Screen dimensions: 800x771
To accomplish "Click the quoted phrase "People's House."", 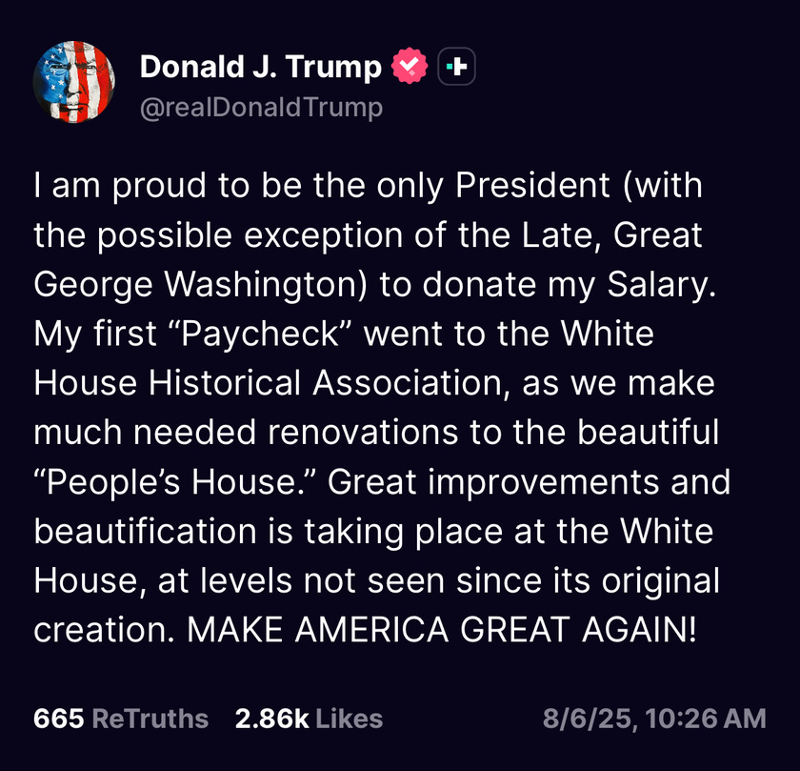I will click(175, 482).
